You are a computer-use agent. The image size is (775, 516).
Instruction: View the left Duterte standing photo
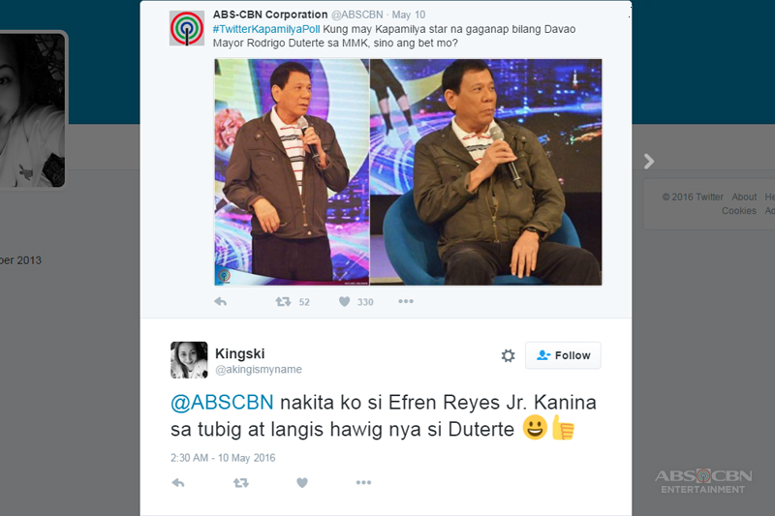[x=292, y=171]
